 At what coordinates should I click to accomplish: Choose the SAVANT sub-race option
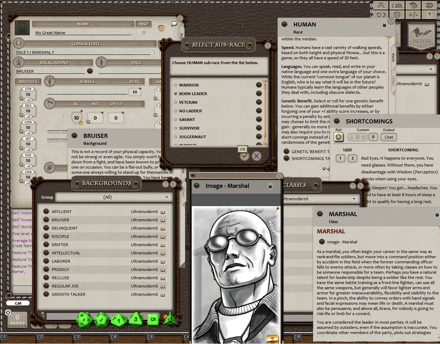176,120
